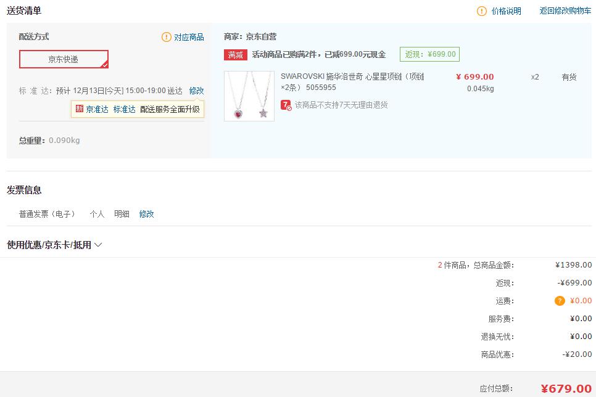Click the ¥ 699.00 product price

(x=474, y=76)
